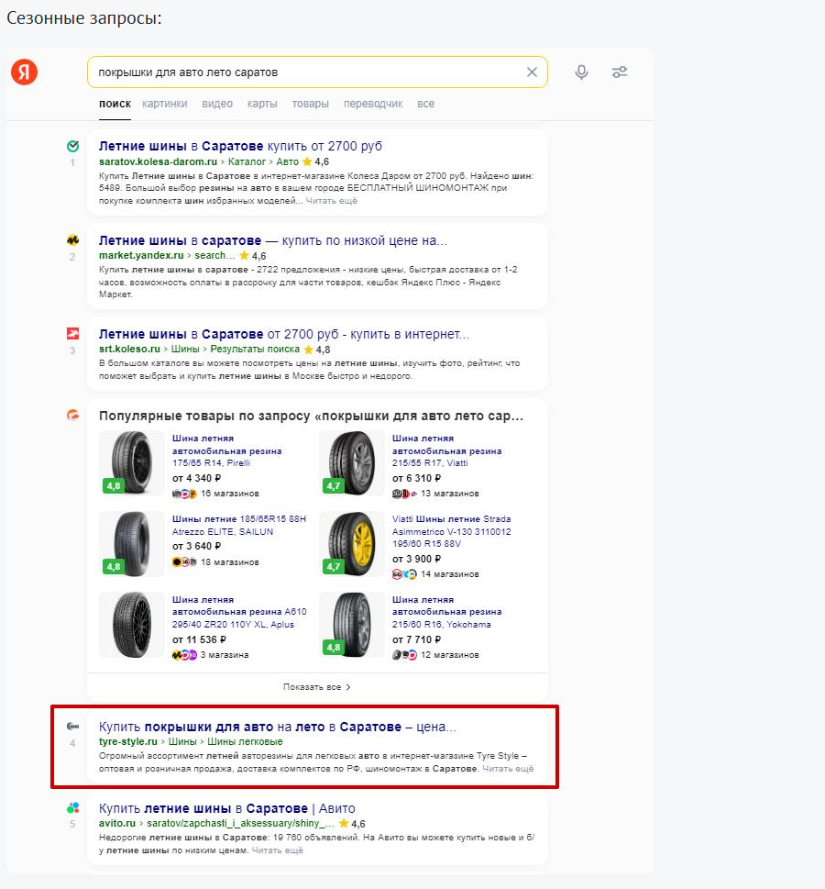This screenshot has height=889, width=825.
Task: Expand «Читать ещё» in the tyre-style snippet
Action: coord(508,769)
